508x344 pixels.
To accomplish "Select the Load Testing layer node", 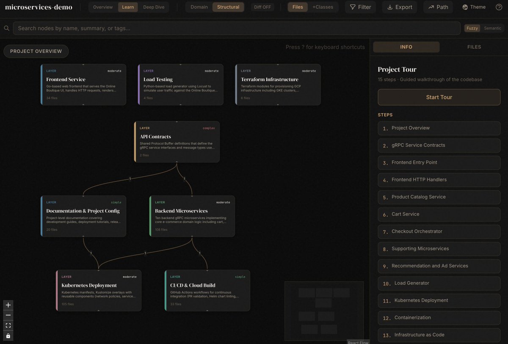I will [181, 85].
